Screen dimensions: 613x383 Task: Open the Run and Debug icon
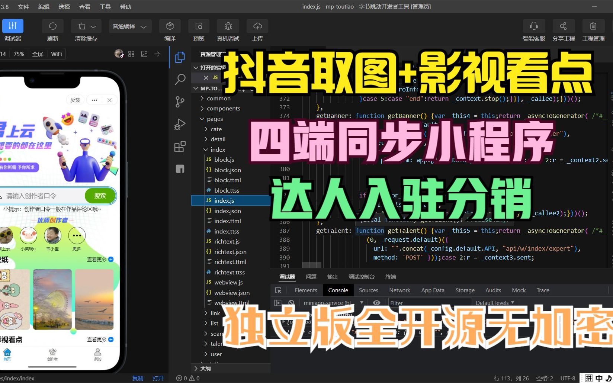point(180,124)
